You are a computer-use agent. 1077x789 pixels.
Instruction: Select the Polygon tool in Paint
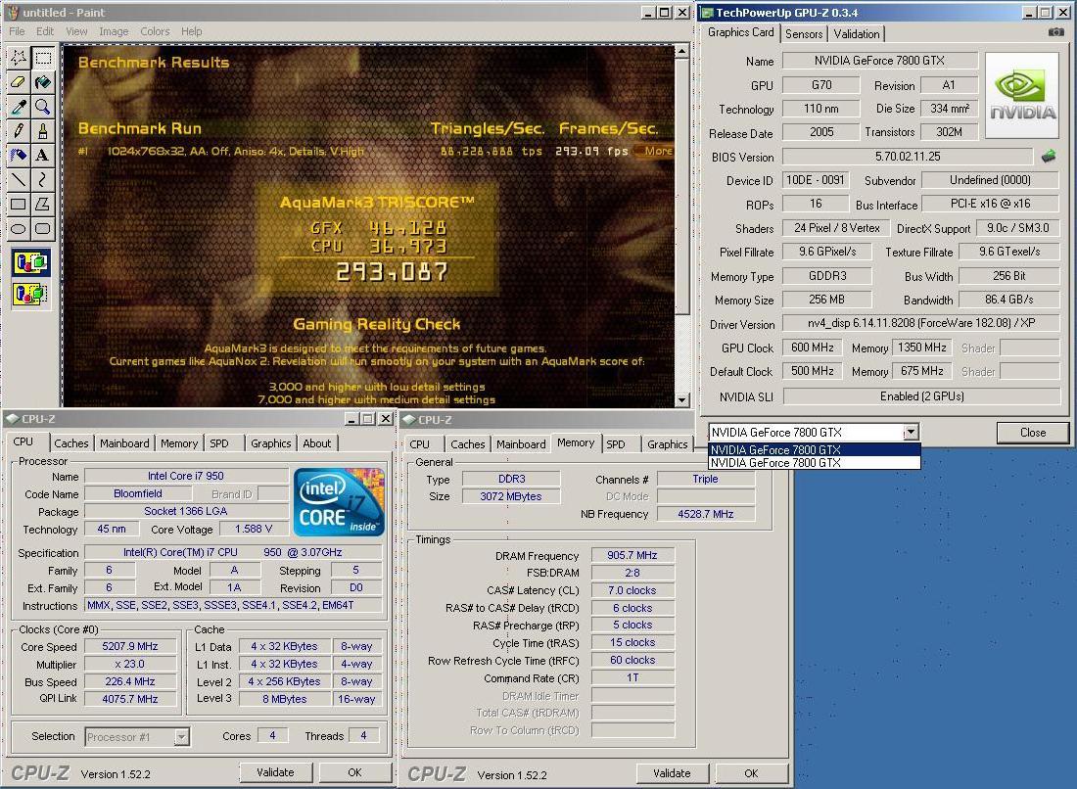[42, 204]
